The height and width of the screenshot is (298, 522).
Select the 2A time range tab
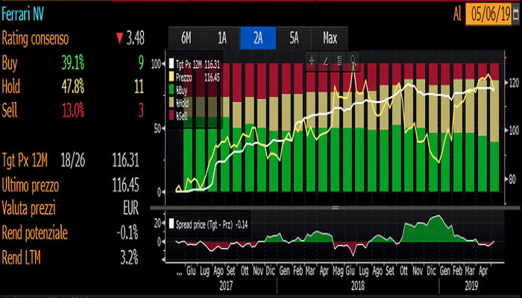pyautogui.click(x=258, y=39)
